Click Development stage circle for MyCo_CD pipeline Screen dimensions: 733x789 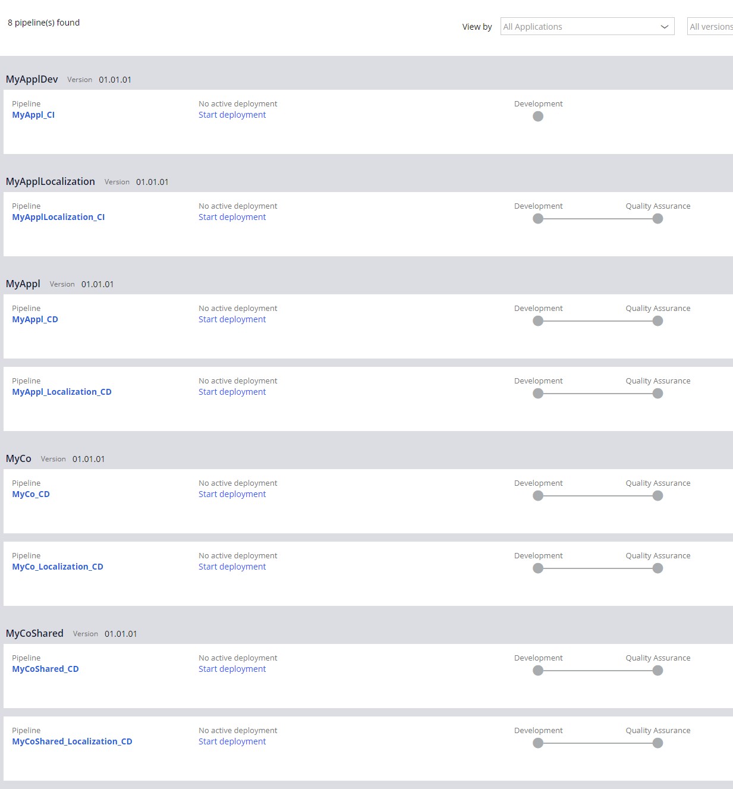click(538, 496)
